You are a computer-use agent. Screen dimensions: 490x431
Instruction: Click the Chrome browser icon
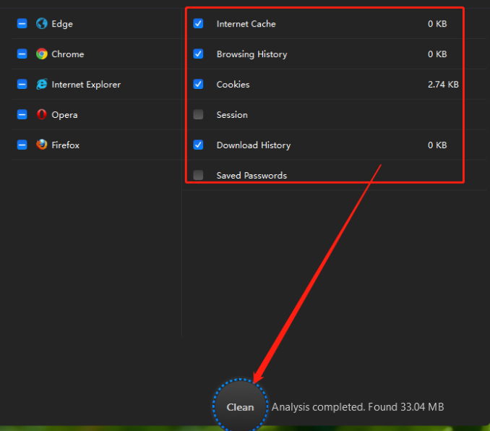pos(42,54)
